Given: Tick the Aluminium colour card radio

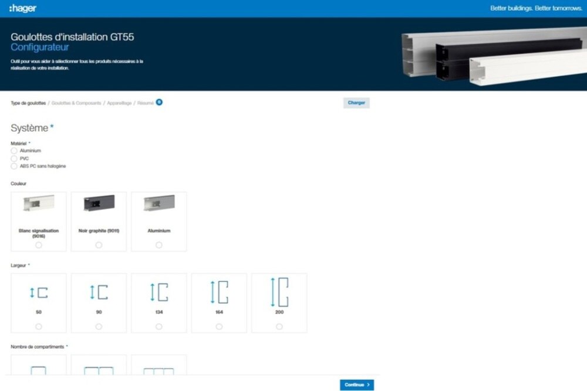Looking at the screenshot, I should [x=159, y=245].
